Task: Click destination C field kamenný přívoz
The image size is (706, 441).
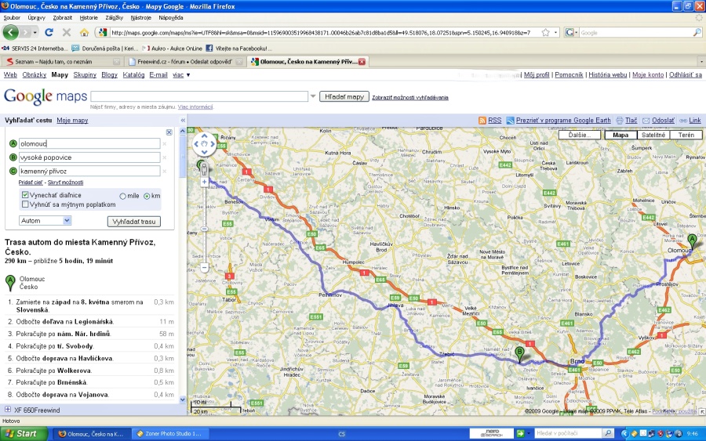Action: tap(89, 172)
